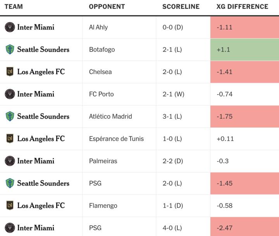Image resolution: width=279 pixels, height=236 pixels.
Task: Click Inter Miami crest in Al Ahly row
Action: (10, 27)
